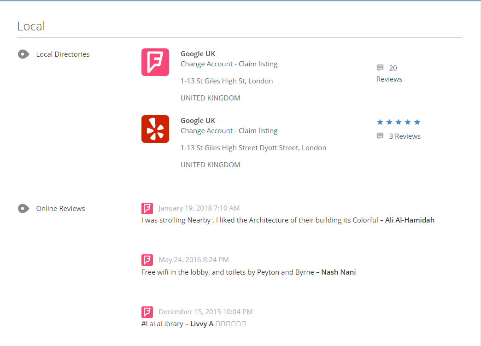Click reviewer name Ali Al-Hamidah
Viewport: 481px width, 346px height.
point(409,220)
